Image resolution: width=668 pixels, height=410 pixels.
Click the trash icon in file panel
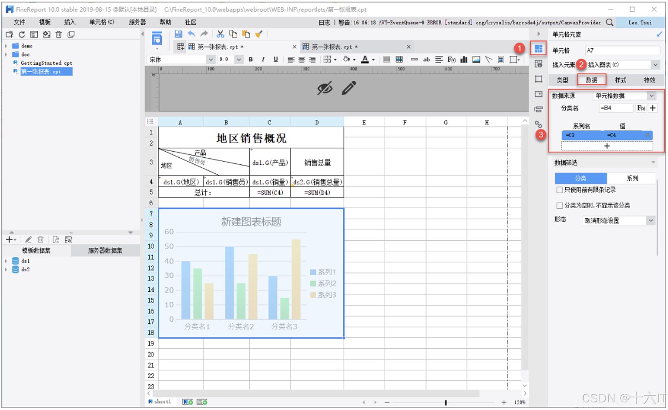click(x=59, y=35)
